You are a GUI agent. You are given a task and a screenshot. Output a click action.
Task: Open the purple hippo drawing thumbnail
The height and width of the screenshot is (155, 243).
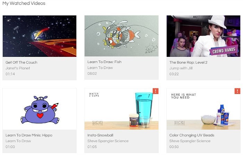[40, 109]
